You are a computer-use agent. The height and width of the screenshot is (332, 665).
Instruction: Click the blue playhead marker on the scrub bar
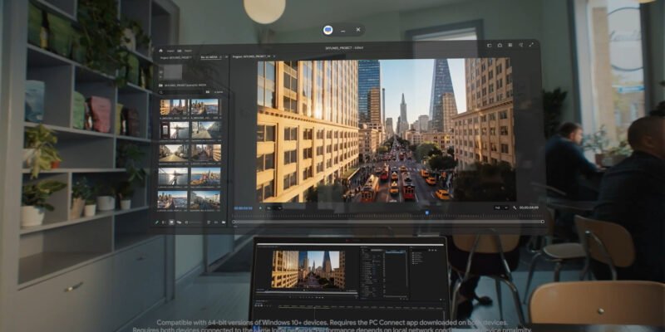[x=427, y=213]
